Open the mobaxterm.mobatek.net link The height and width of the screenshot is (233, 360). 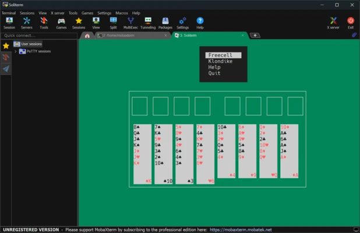(241, 230)
